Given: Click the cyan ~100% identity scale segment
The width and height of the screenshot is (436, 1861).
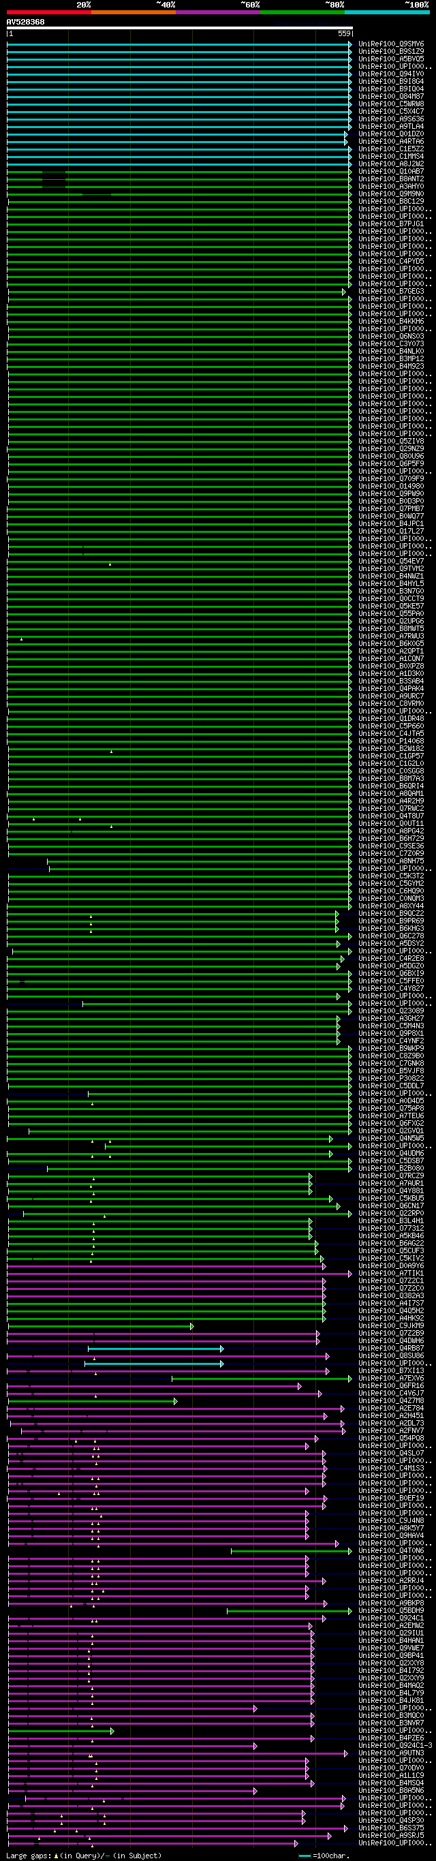Looking at the screenshot, I should [386, 12].
